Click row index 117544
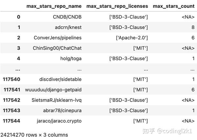The height and width of the screenshot is (140, 197). coord(11,121)
